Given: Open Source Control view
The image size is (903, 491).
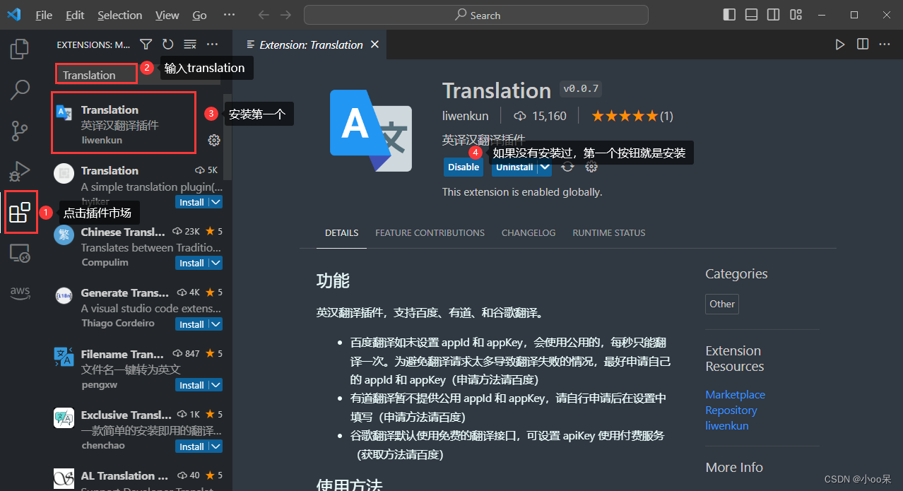Looking at the screenshot, I should (x=20, y=131).
